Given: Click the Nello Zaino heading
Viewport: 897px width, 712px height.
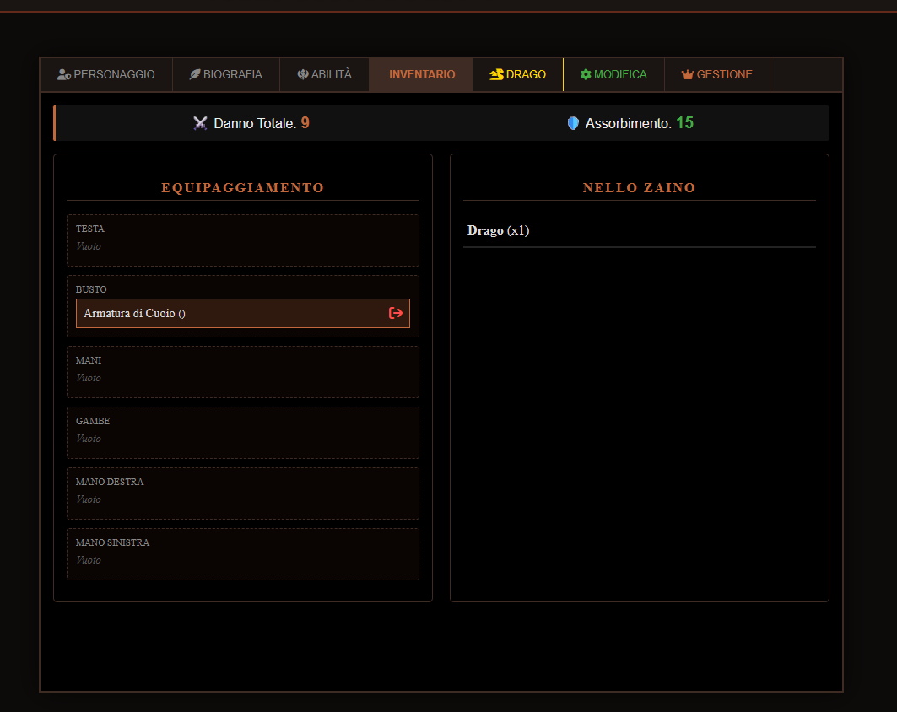Looking at the screenshot, I should coord(639,187).
